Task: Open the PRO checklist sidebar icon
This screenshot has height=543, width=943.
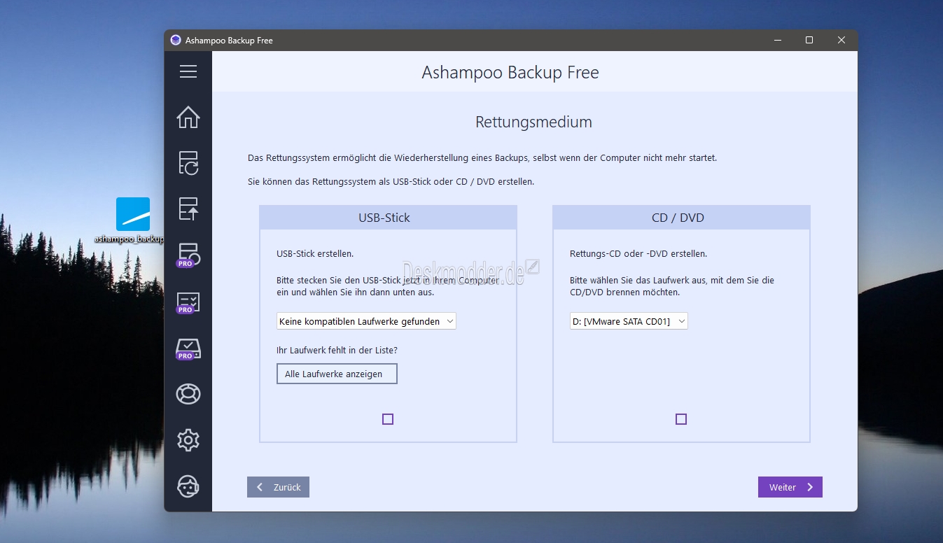Action: [x=188, y=302]
